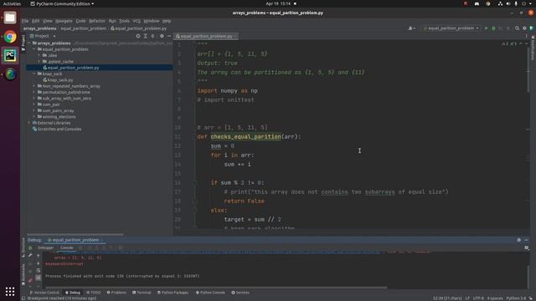This screenshot has width=536, height=301.
Task: Run equal_partition_problem with green play button
Action: (x=486, y=28)
